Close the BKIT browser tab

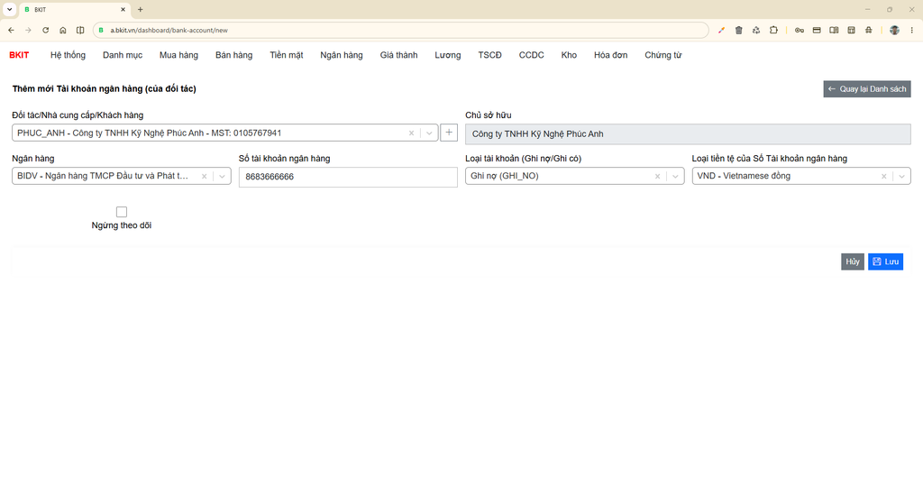pos(123,9)
